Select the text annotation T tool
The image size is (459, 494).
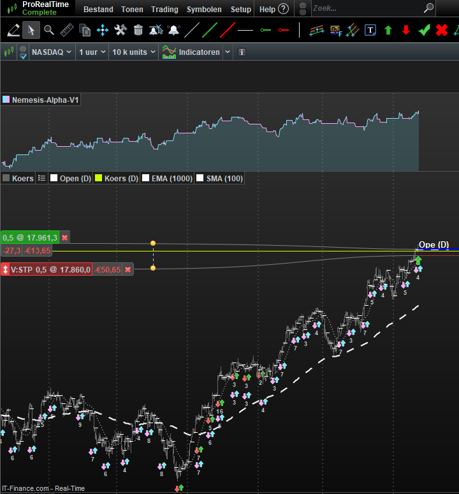tap(370, 30)
